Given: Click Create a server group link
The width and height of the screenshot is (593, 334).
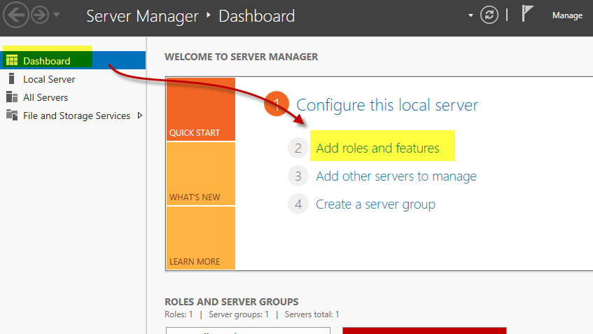Looking at the screenshot, I should point(375,204).
